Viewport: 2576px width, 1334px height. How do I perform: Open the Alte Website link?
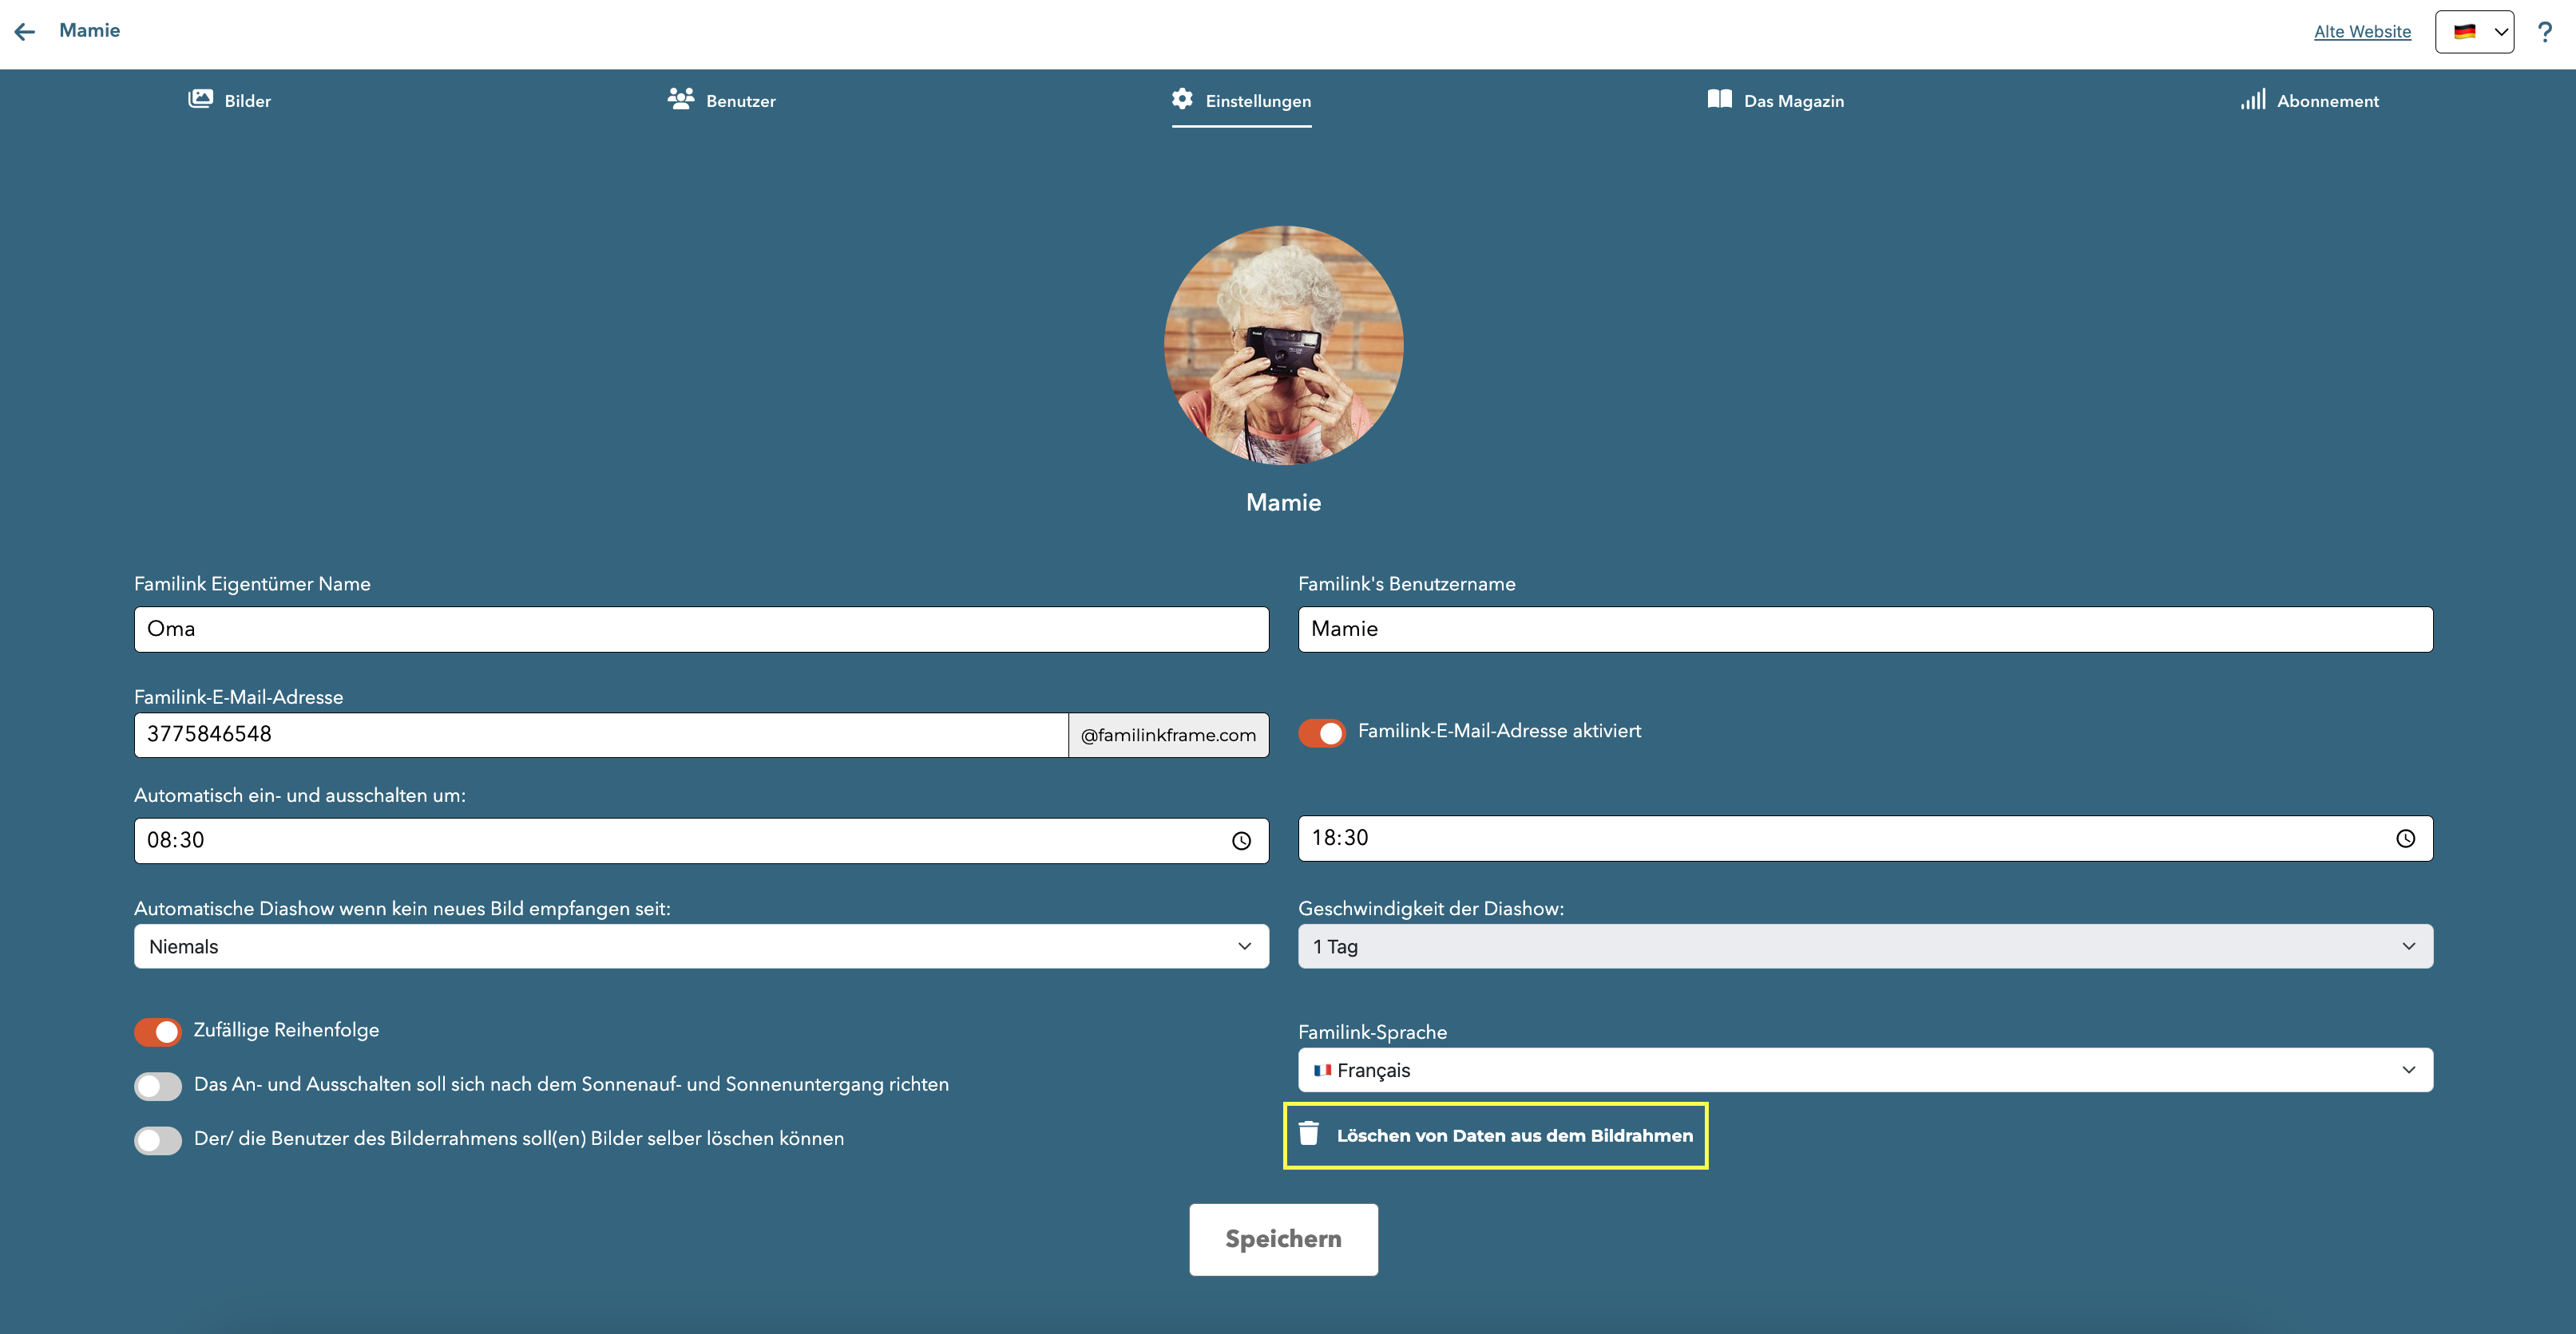(2362, 32)
